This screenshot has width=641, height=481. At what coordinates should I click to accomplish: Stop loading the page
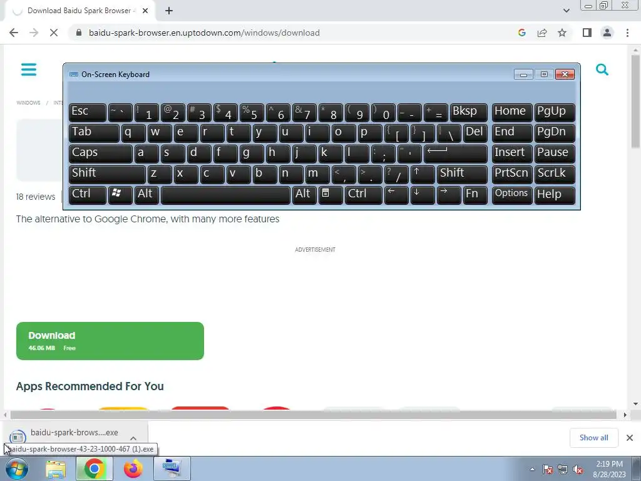(x=54, y=33)
